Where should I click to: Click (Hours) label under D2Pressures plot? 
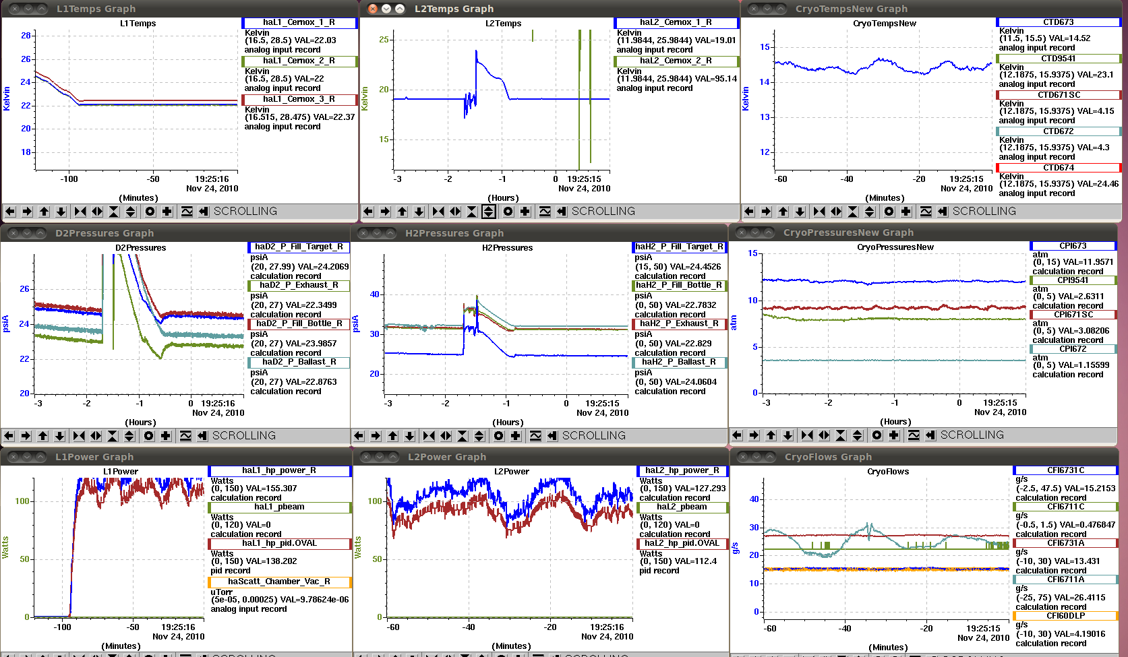pyautogui.click(x=140, y=423)
